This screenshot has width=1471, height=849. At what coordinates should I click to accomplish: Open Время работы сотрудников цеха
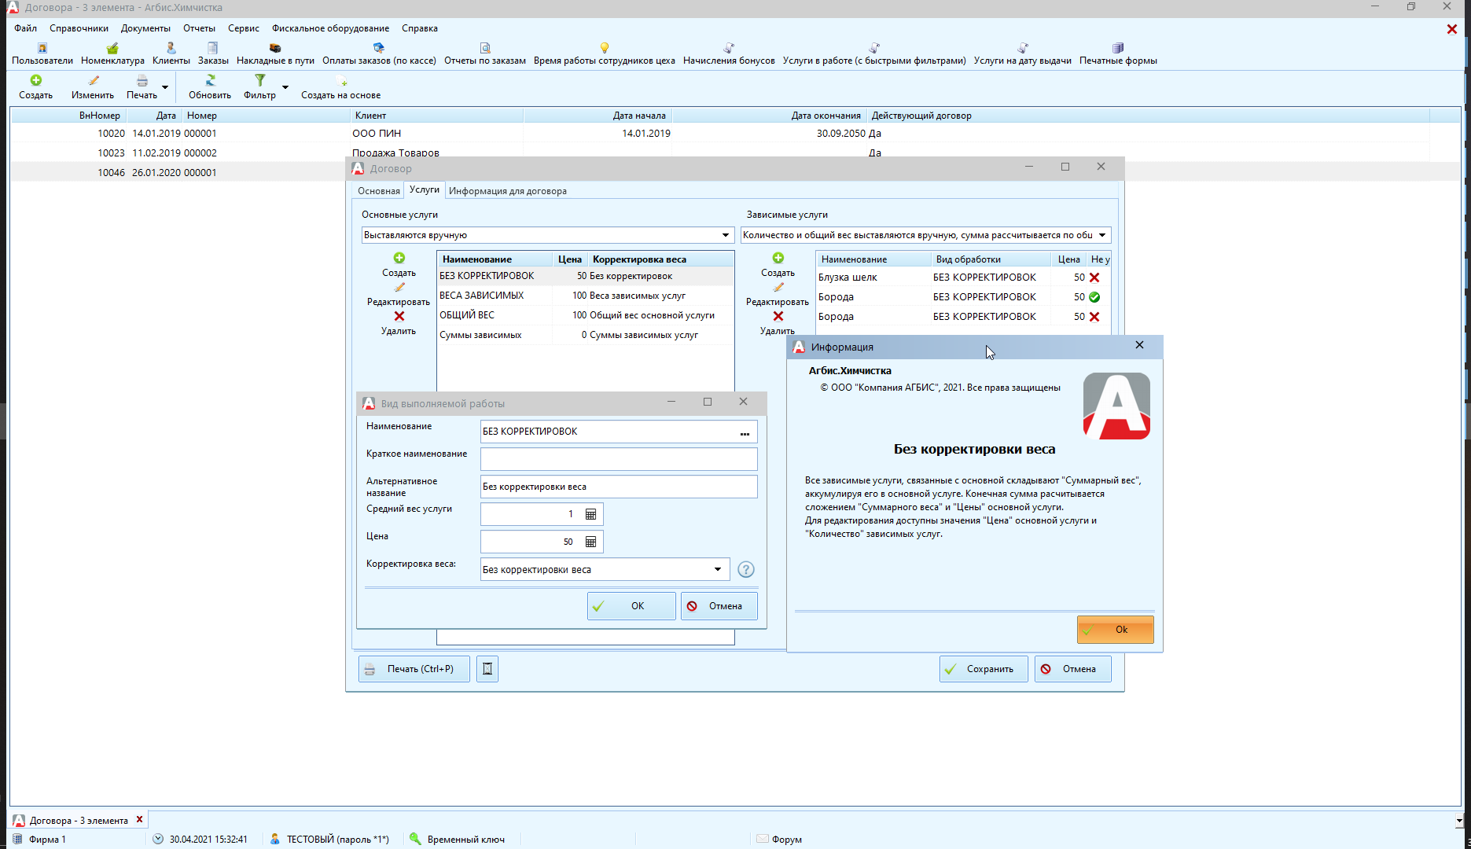(x=605, y=53)
